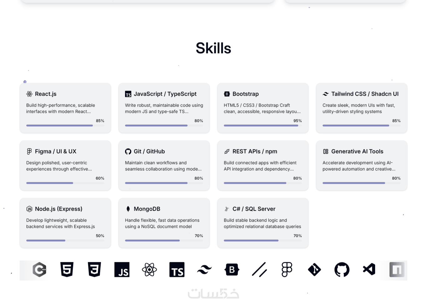Image resolution: width=427 pixels, height=305 pixels.
Task: Select the HTML5 shield logo in the carousel
Action: (x=67, y=270)
